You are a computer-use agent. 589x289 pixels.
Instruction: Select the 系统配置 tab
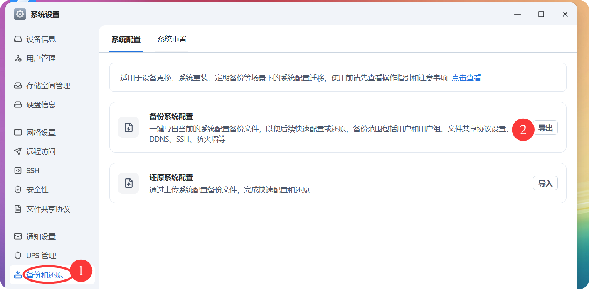(x=126, y=40)
